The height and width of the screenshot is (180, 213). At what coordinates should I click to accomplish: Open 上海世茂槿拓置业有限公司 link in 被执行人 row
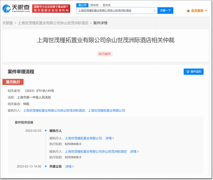[x=106, y=111]
